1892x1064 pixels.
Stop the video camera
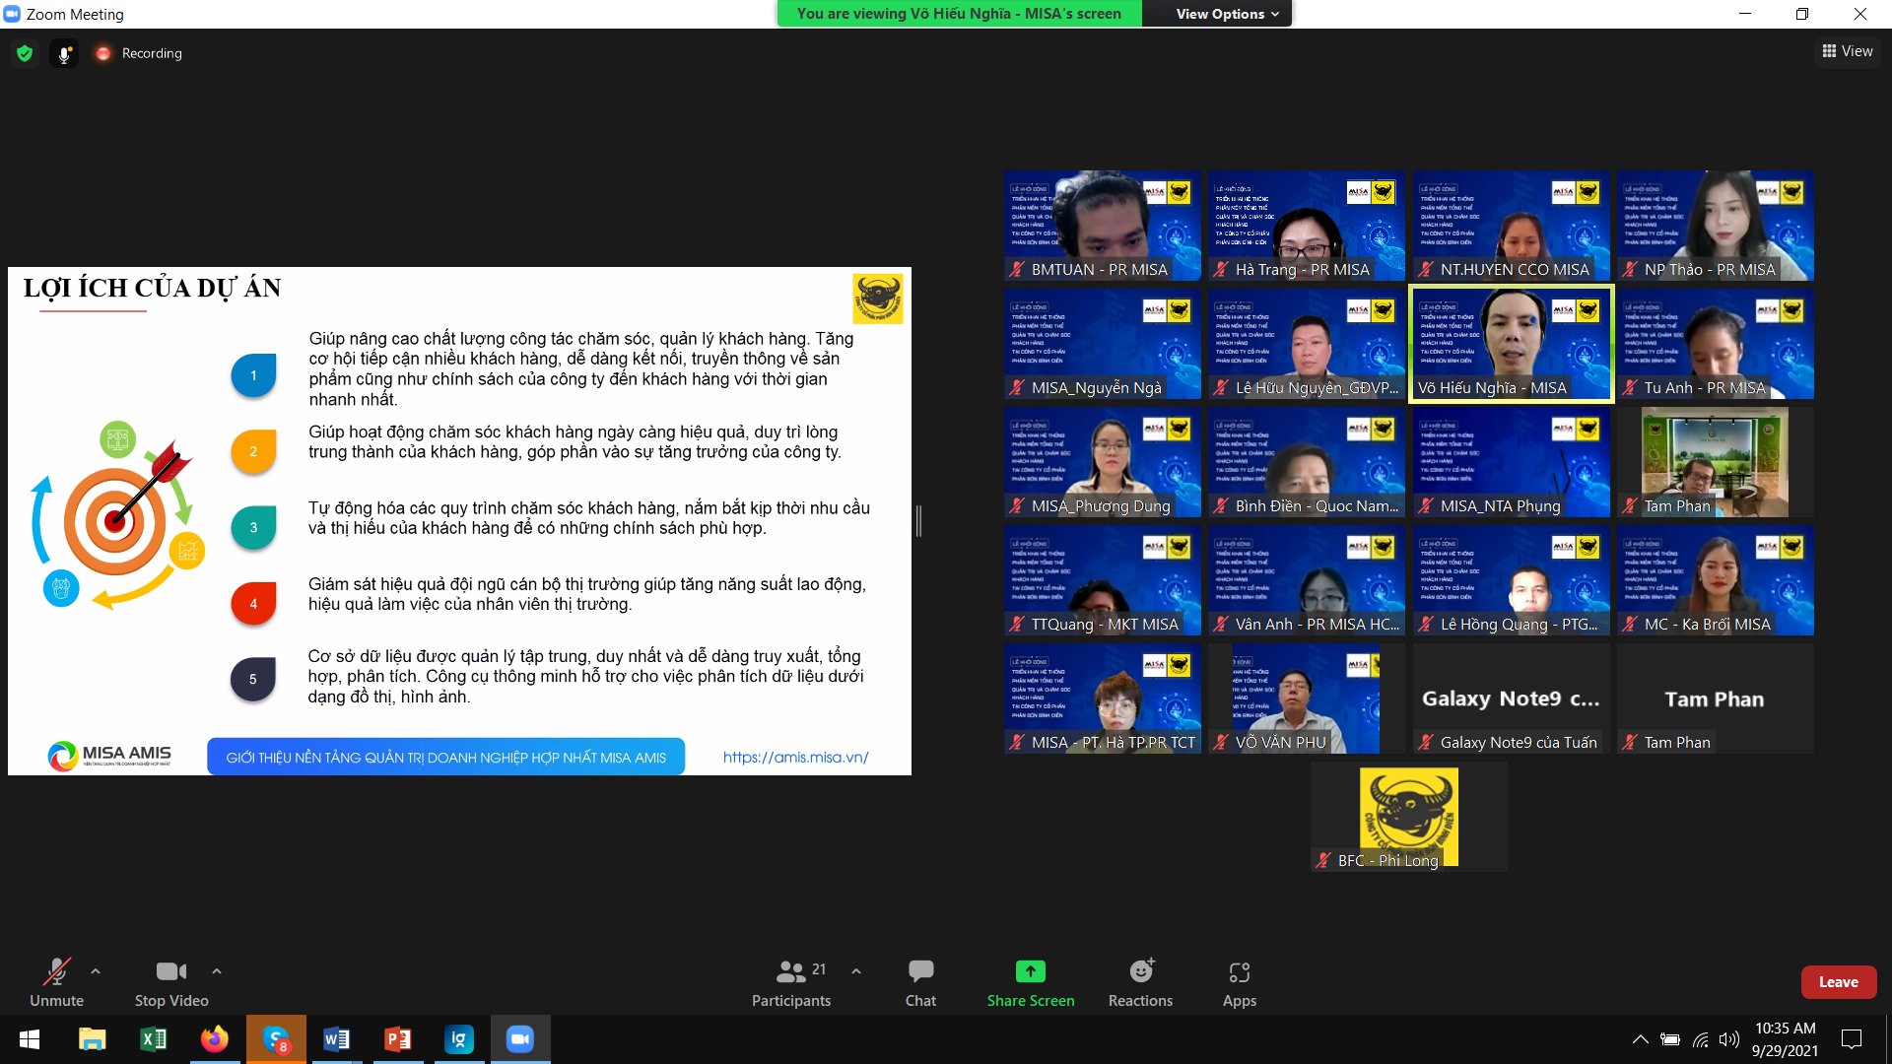170,982
